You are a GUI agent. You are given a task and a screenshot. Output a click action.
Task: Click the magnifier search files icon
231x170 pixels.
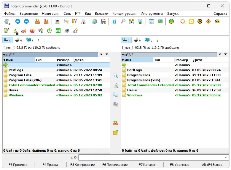pyautogui.click(x=123, y=22)
